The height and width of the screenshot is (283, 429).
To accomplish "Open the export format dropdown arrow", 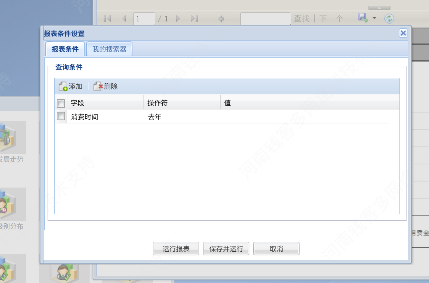I will point(374,18).
